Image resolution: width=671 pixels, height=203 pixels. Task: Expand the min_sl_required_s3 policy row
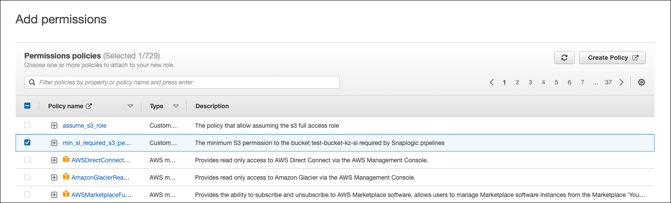[x=54, y=143]
